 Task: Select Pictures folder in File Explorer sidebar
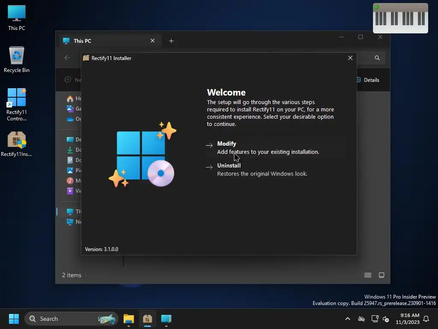[x=74, y=170]
